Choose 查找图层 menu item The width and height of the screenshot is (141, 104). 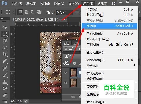(x=110, y=44)
